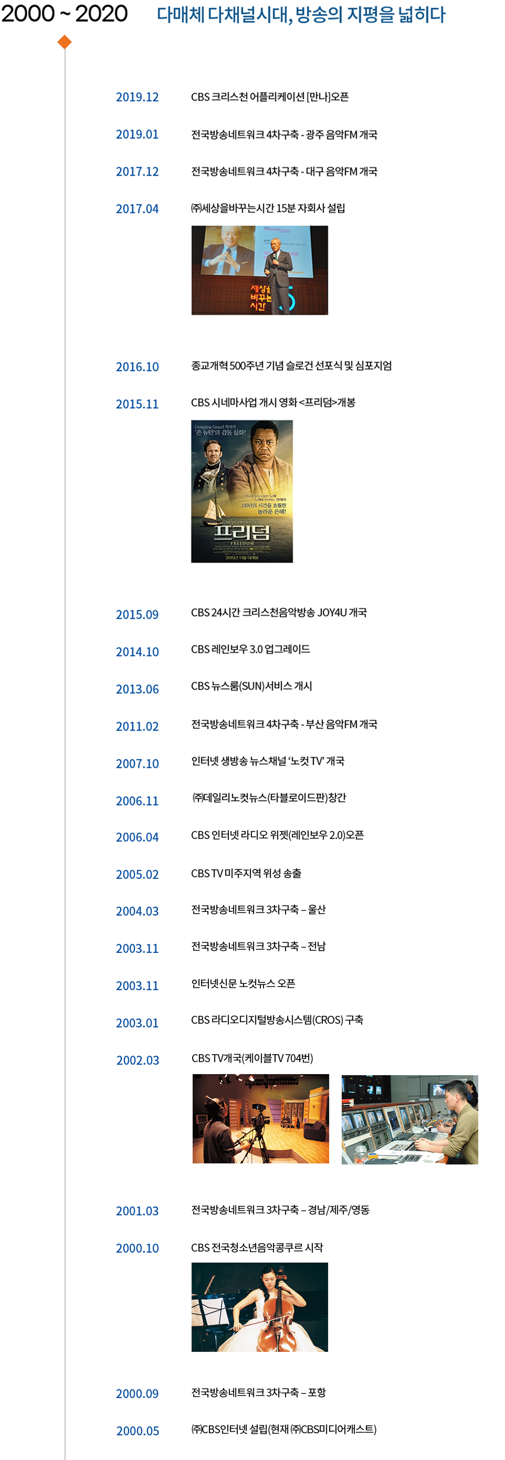Select the 2006.11 date label

(x=137, y=801)
